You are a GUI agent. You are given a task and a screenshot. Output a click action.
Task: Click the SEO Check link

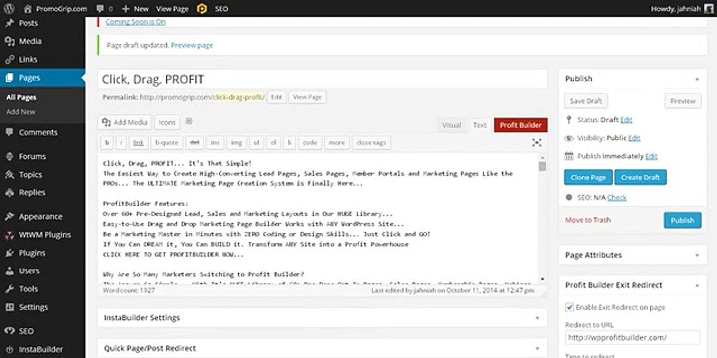coord(617,197)
